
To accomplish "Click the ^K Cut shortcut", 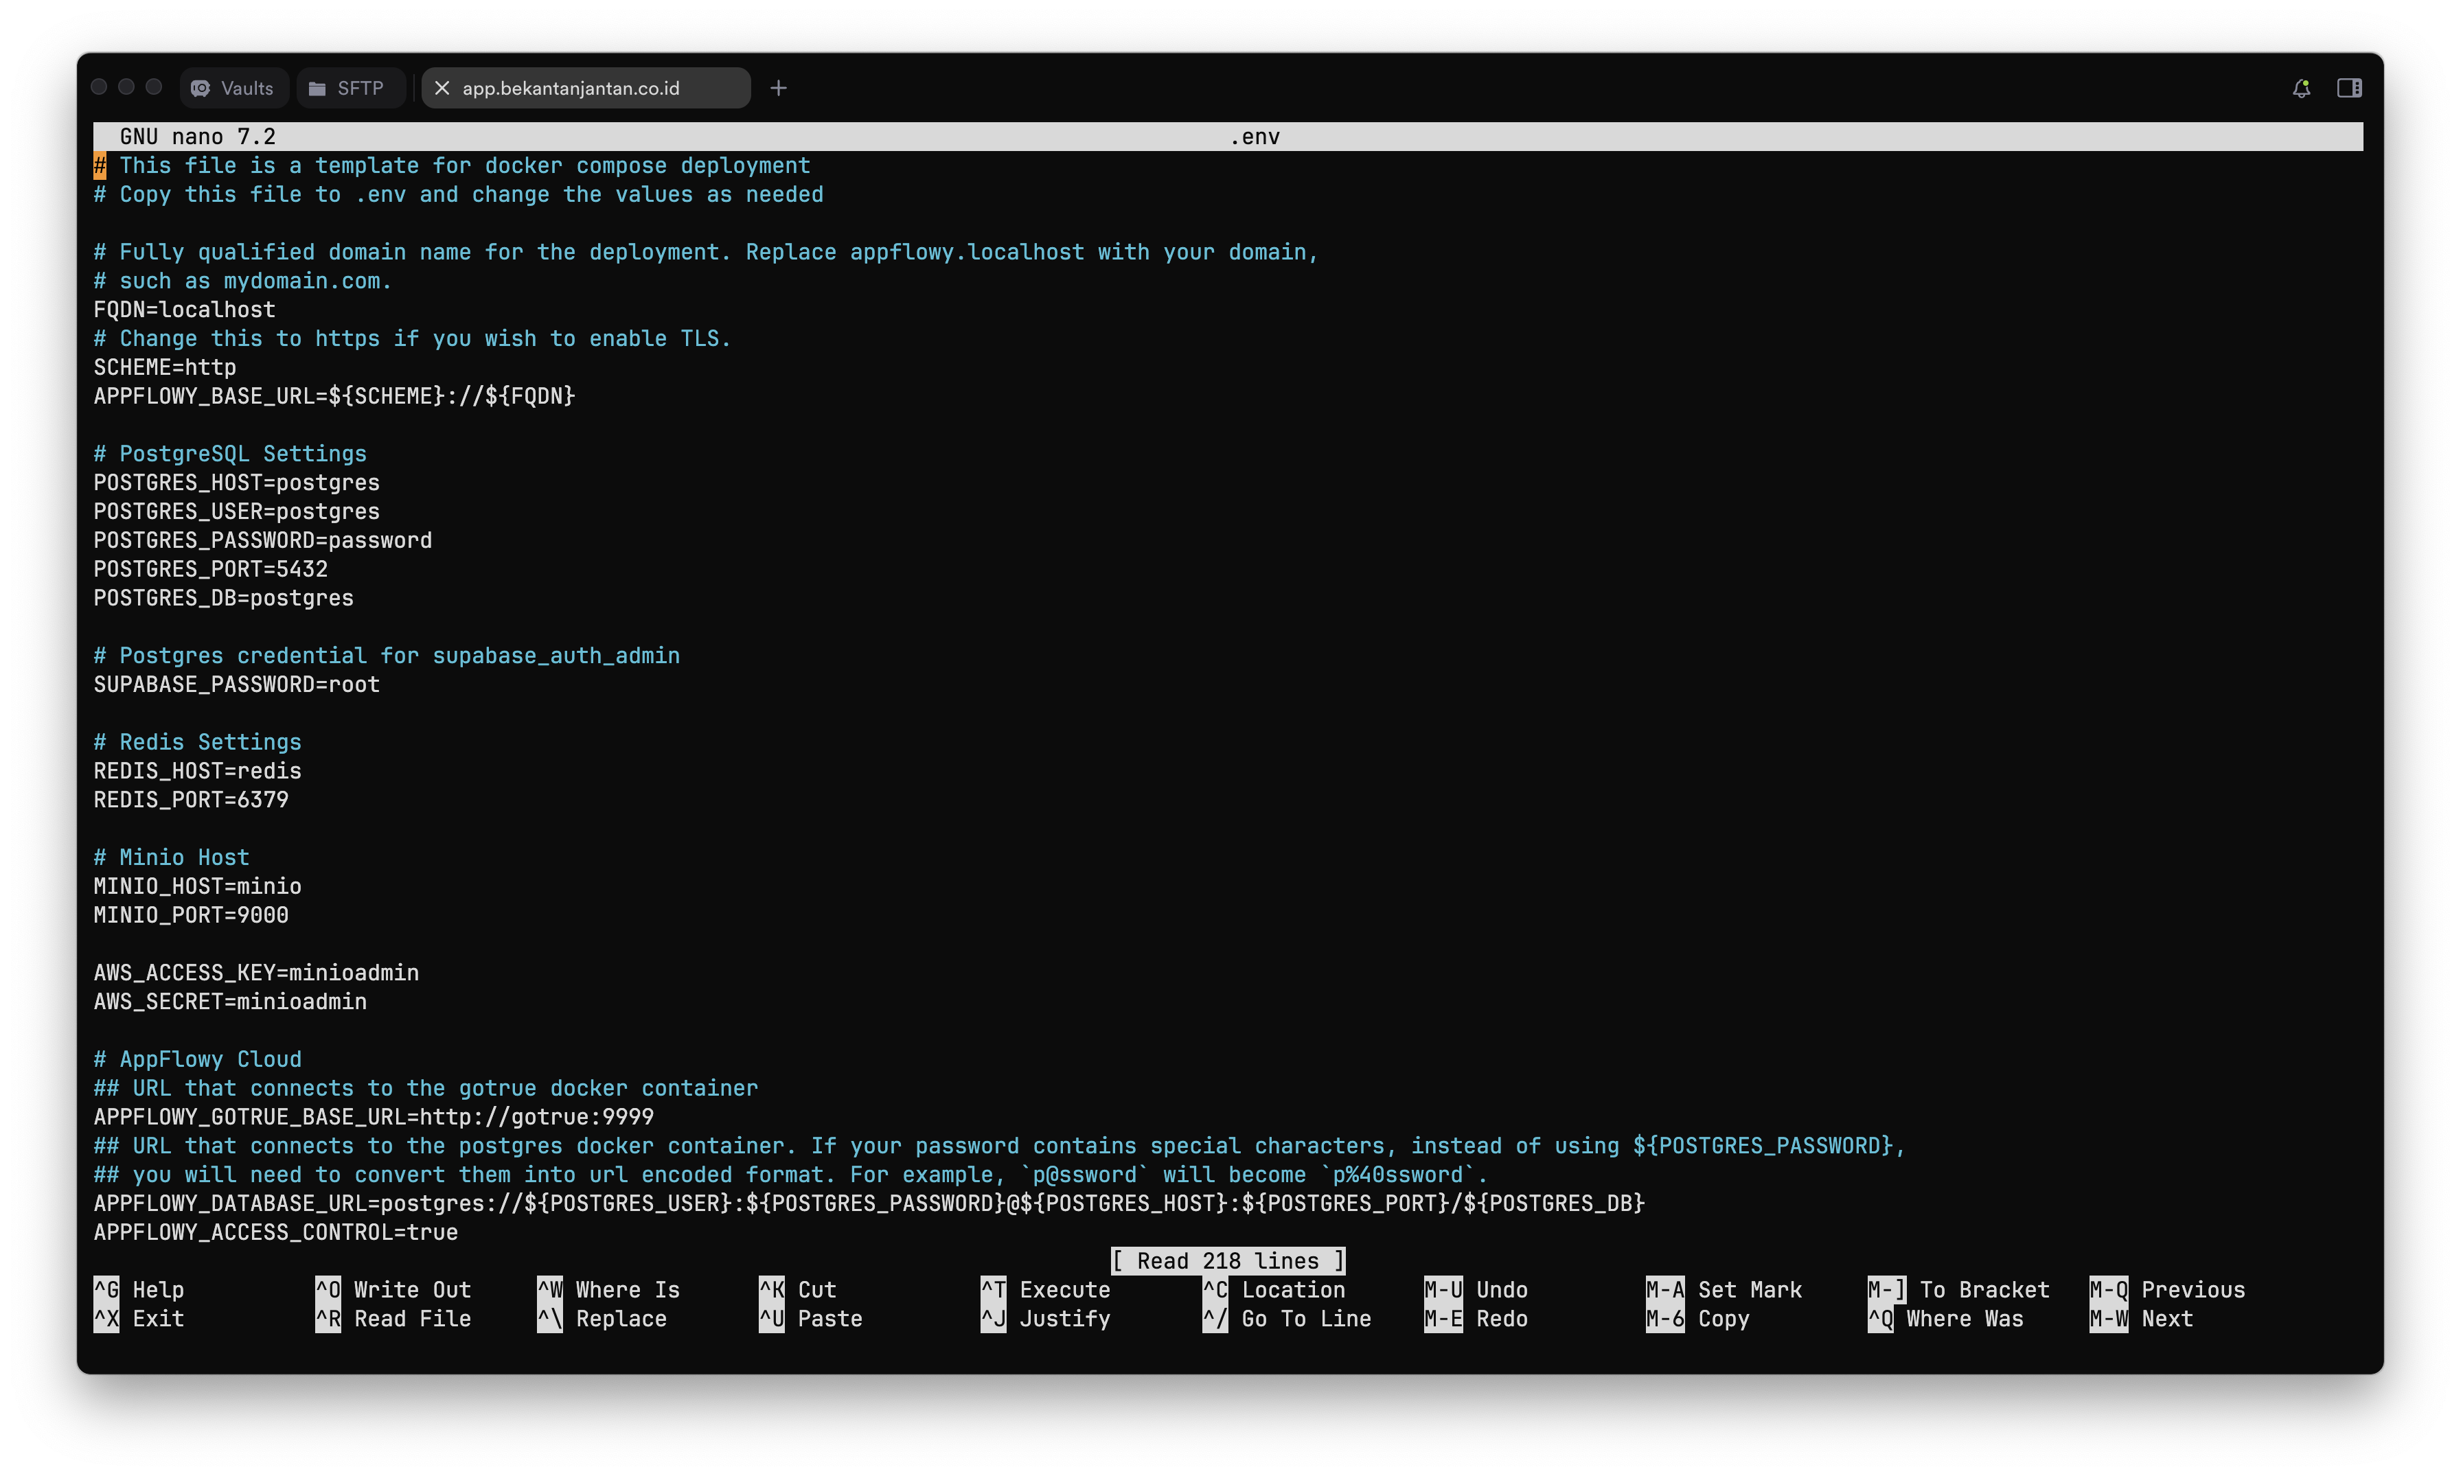I will 798,1289.
